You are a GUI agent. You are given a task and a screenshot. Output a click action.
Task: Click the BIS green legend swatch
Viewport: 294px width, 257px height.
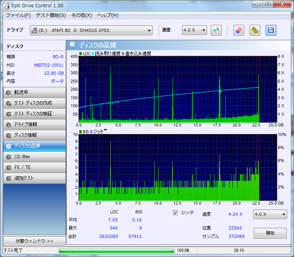[x=80, y=132]
